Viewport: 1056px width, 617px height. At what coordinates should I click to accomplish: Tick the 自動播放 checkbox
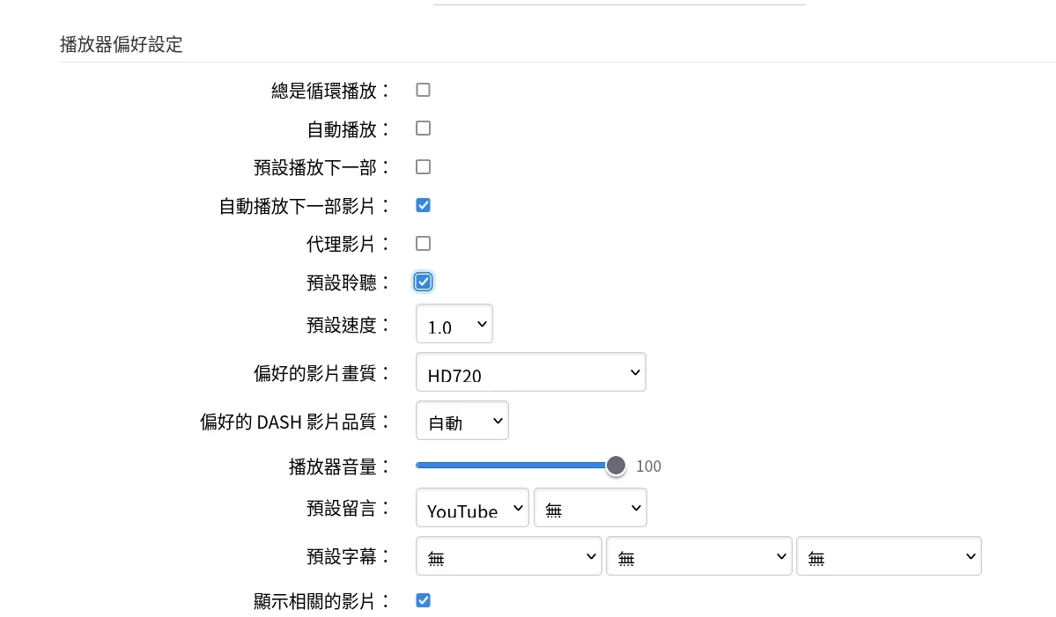pyautogui.click(x=423, y=129)
